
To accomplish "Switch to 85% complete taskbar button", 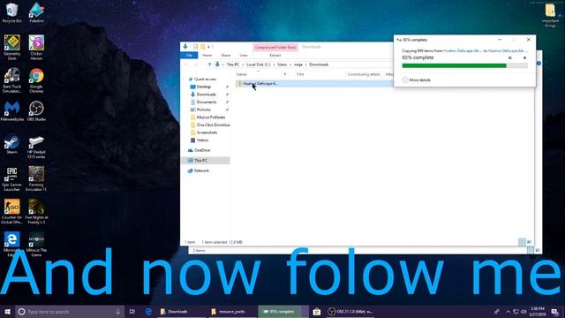I will (283, 312).
